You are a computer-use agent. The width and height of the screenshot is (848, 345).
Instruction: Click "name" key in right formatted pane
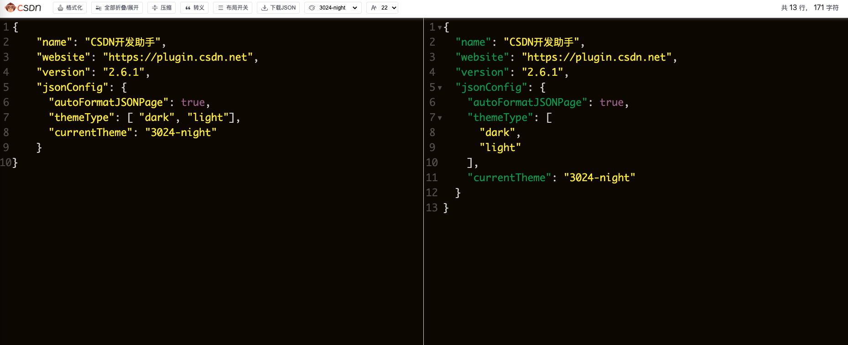[x=473, y=42]
